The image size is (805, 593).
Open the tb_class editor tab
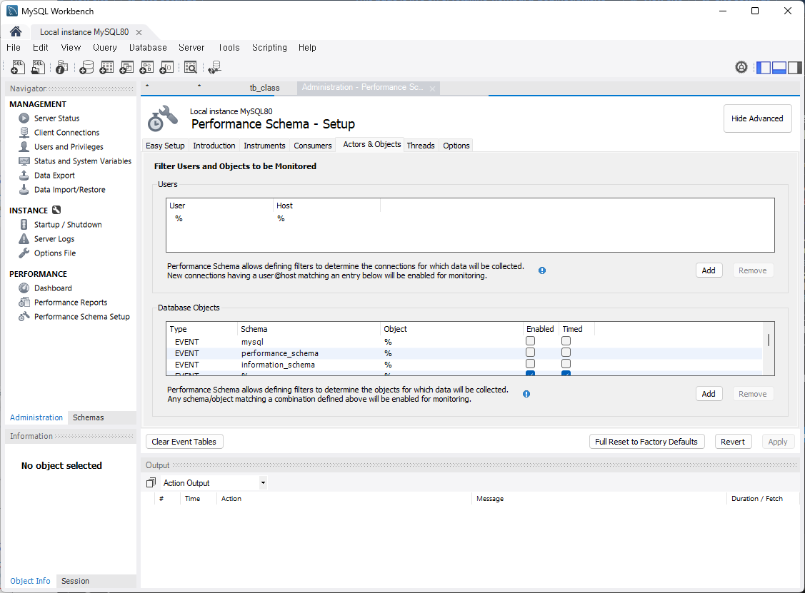(265, 88)
